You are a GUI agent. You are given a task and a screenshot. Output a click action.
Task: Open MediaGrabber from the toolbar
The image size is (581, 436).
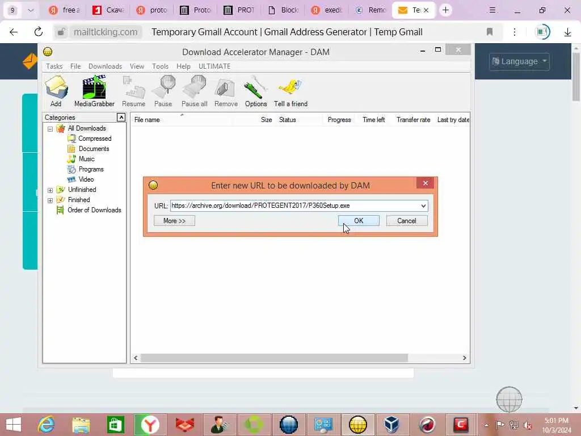[94, 91]
